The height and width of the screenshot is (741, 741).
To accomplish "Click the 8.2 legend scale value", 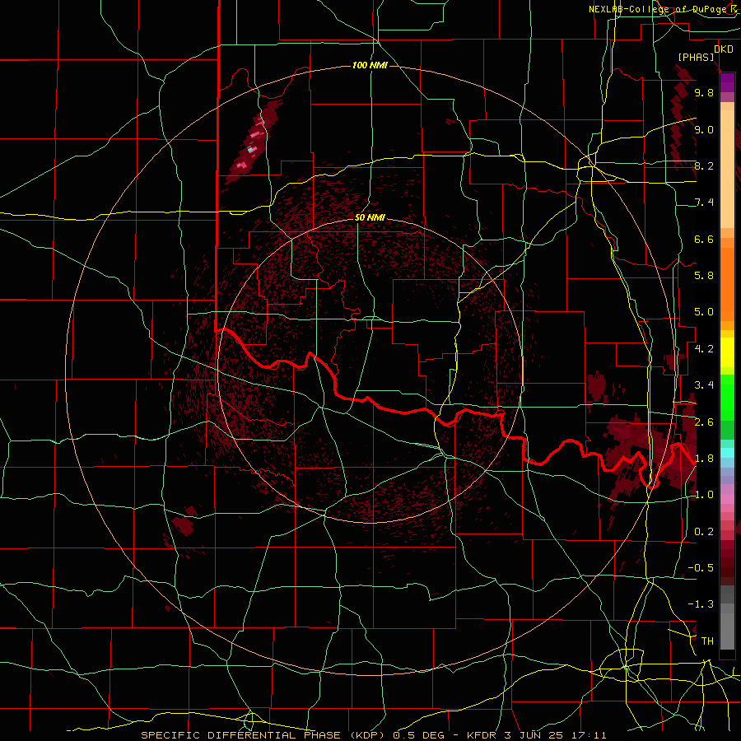I will click(704, 165).
